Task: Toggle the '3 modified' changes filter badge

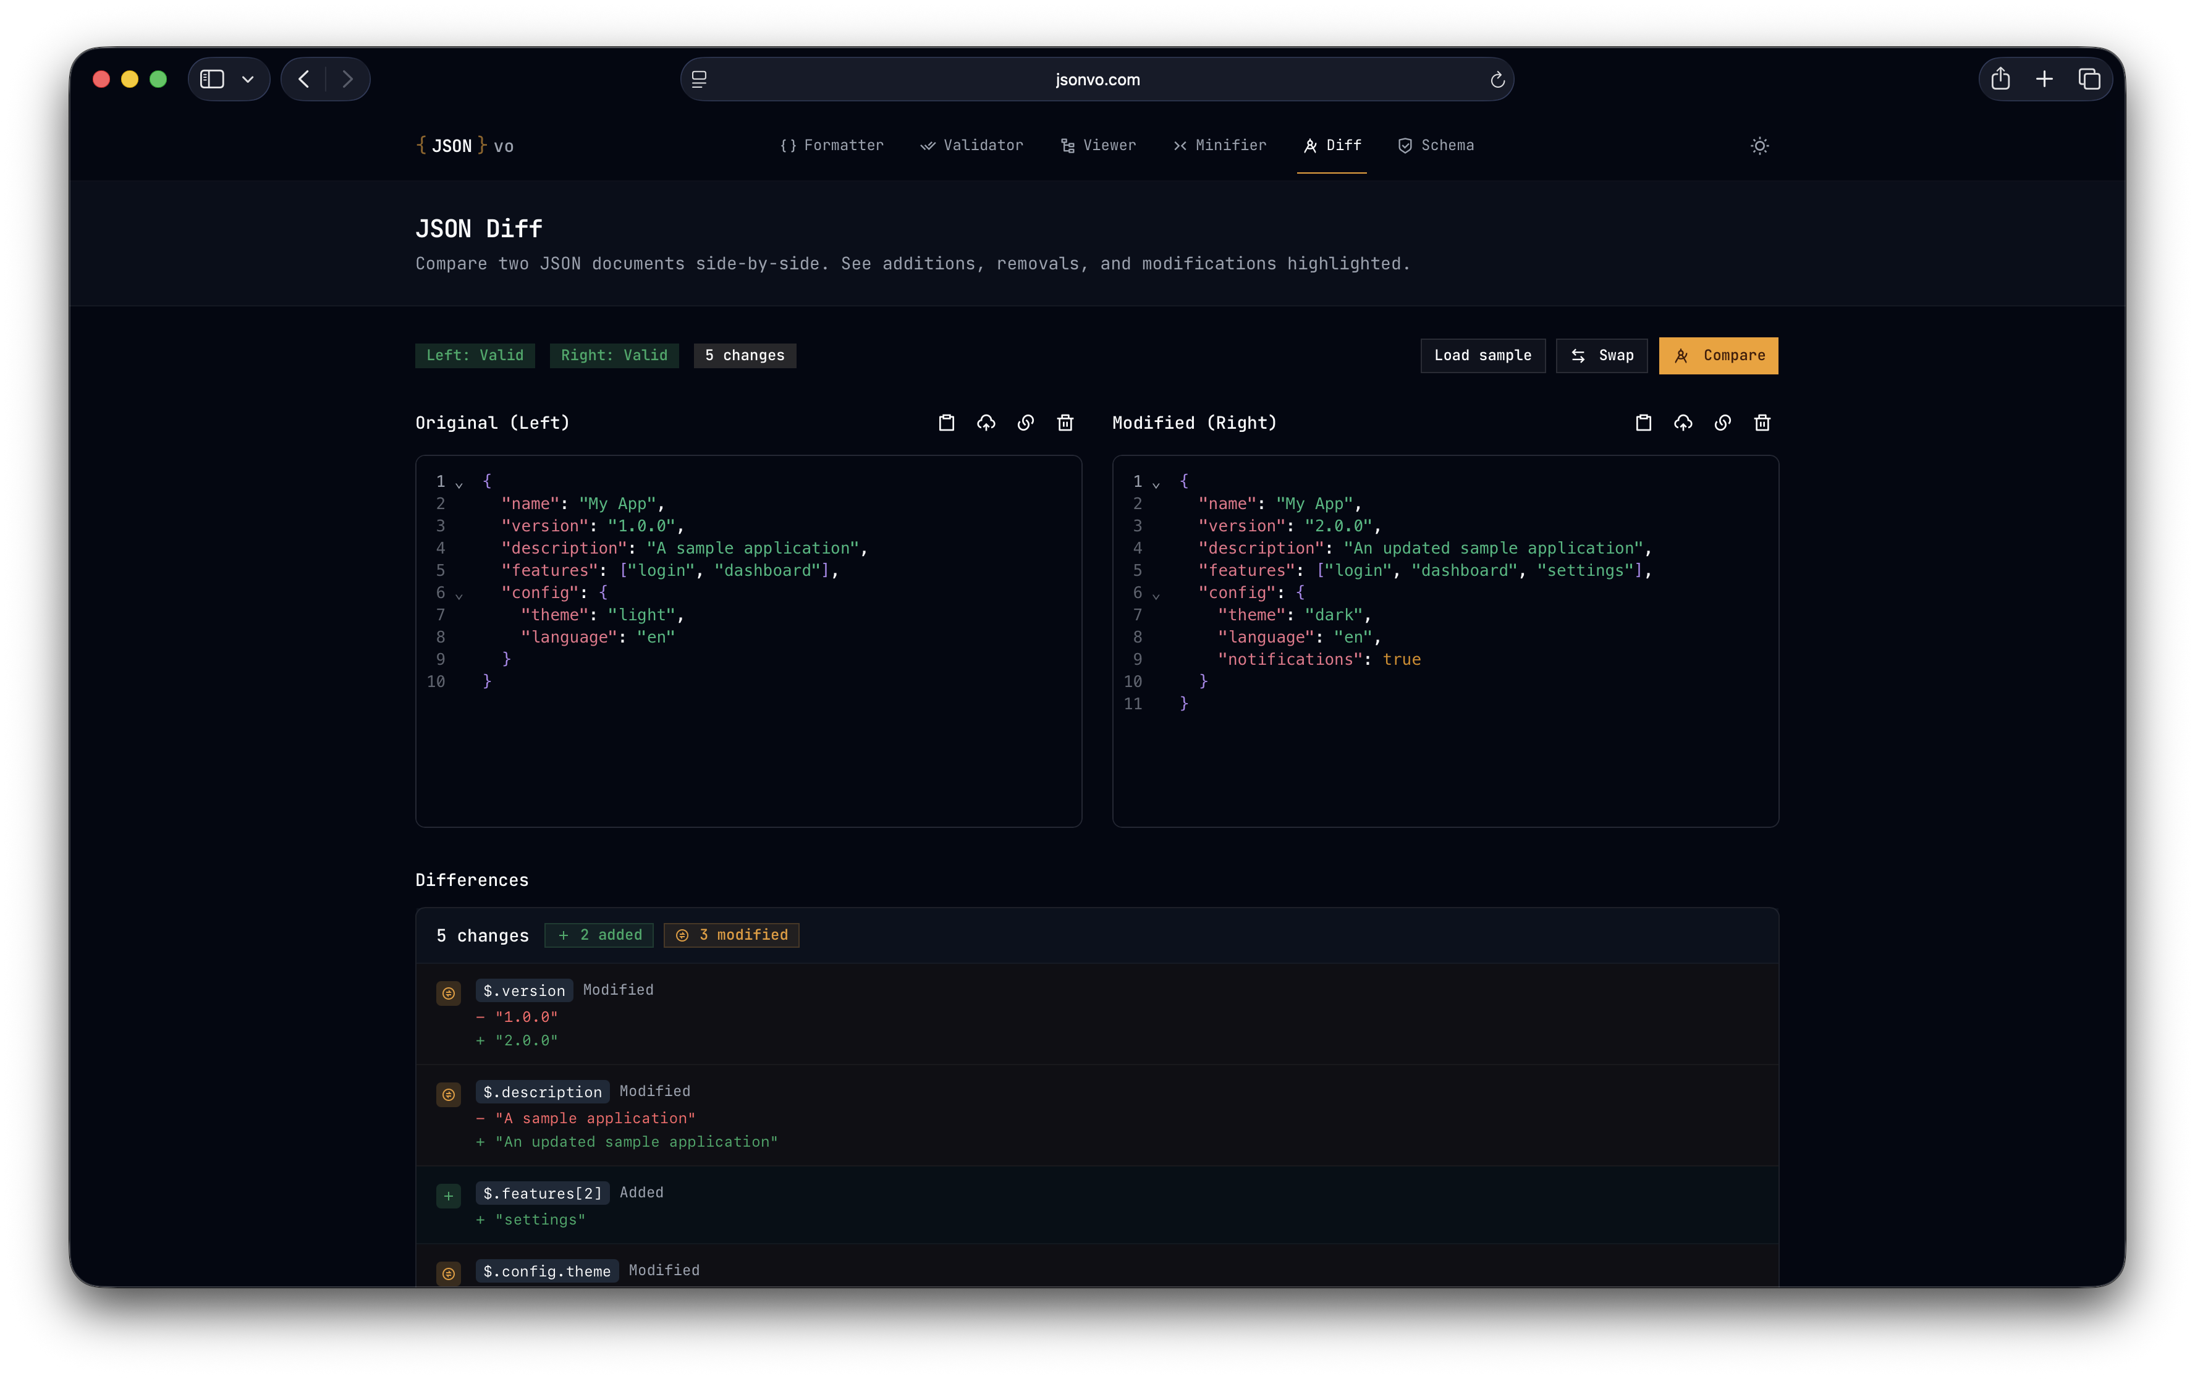Action: tap(731, 935)
